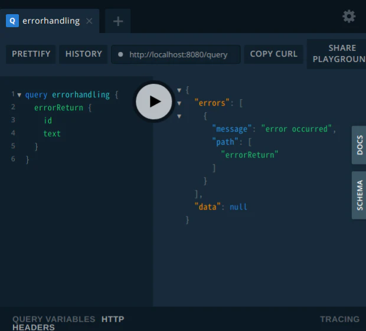The height and width of the screenshot is (331, 366).
Task: Click line number 5 in the editor gutter
Action: (13, 146)
